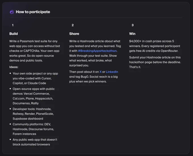Click the 'Build' step title
This screenshot has height=156, width=193.
pos(14,34)
